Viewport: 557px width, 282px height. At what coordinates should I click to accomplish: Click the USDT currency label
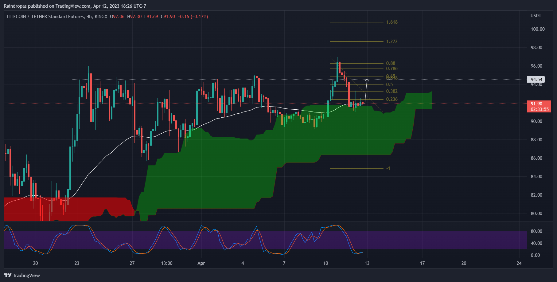(x=536, y=16)
